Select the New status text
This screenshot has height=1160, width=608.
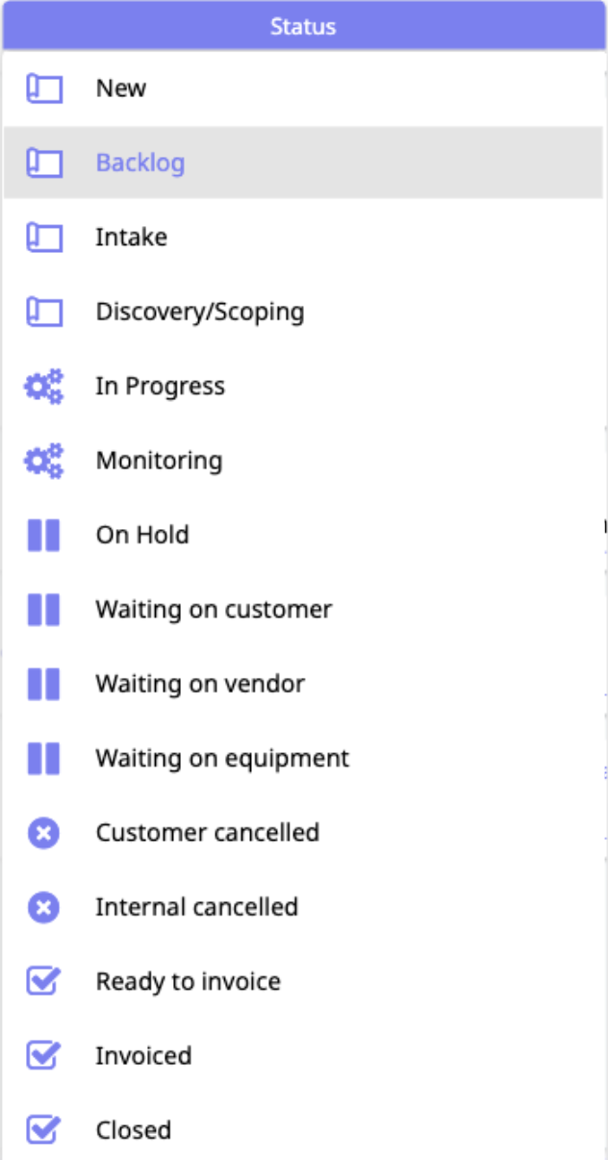(x=121, y=88)
